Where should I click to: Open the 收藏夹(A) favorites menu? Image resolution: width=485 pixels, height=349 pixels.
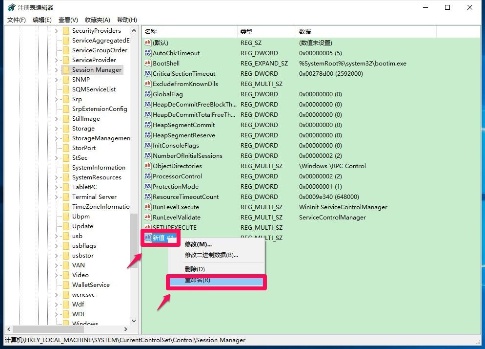click(x=97, y=20)
